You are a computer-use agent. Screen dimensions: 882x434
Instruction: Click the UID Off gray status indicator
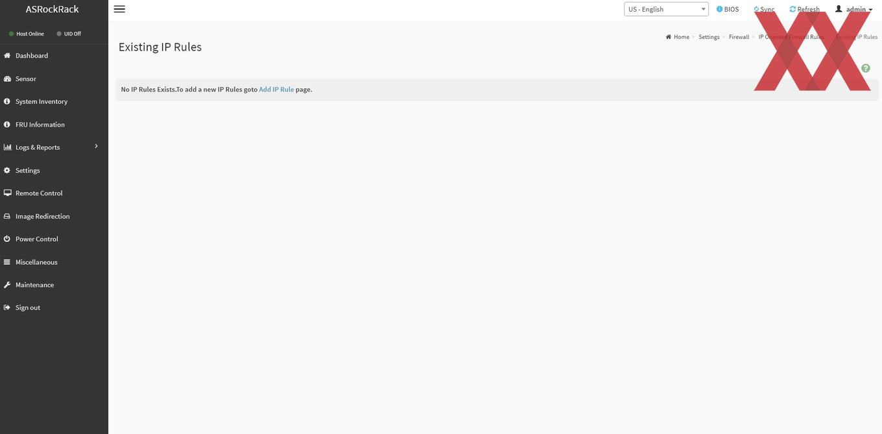coord(59,34)
